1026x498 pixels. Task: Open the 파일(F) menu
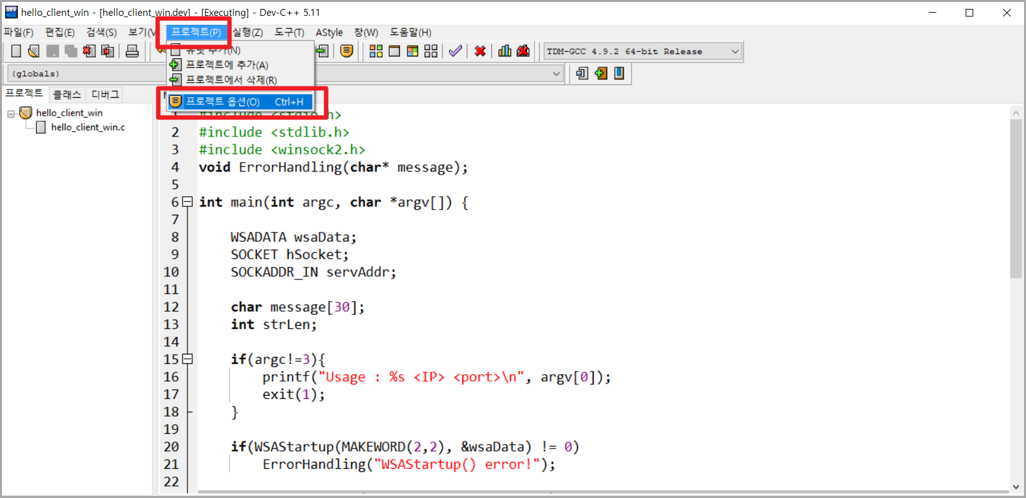coord(18,32)
